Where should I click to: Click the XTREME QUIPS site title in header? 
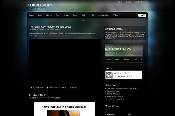(40, 5)
